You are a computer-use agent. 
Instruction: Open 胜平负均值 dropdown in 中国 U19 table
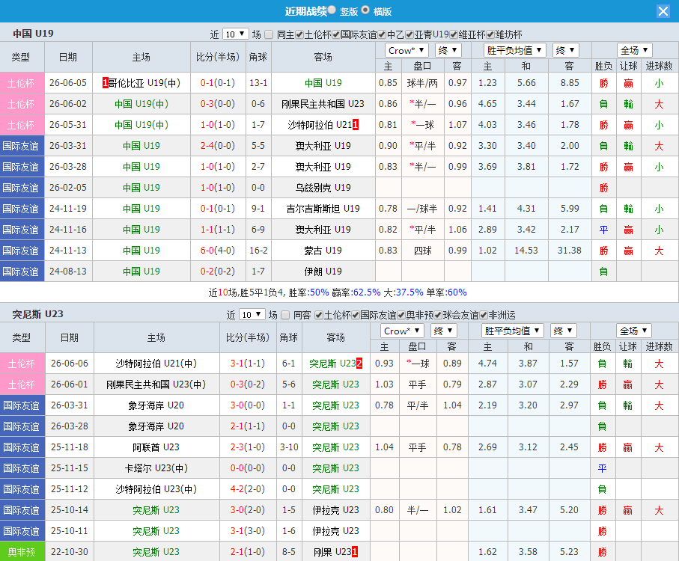(514, 51)
